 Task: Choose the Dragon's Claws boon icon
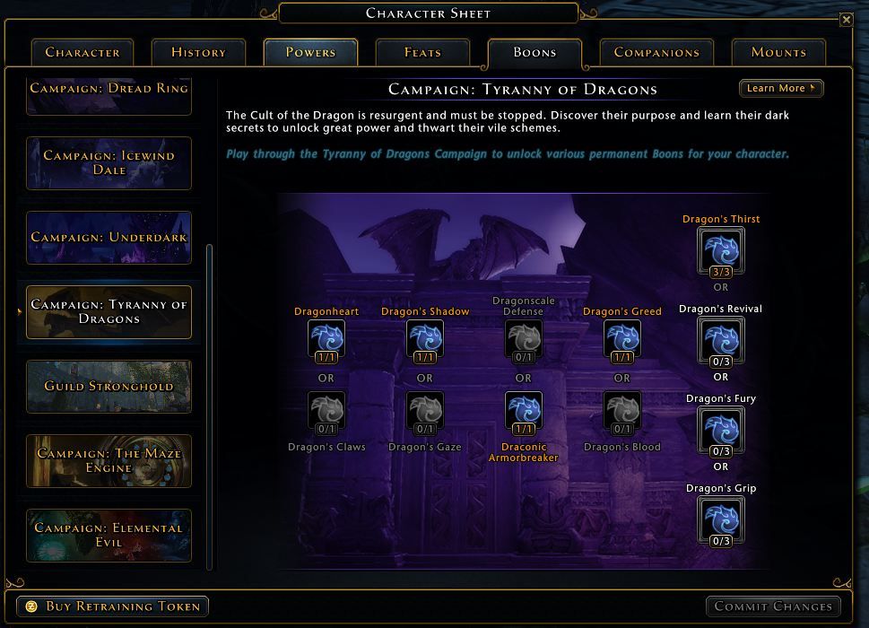[326, 411]
